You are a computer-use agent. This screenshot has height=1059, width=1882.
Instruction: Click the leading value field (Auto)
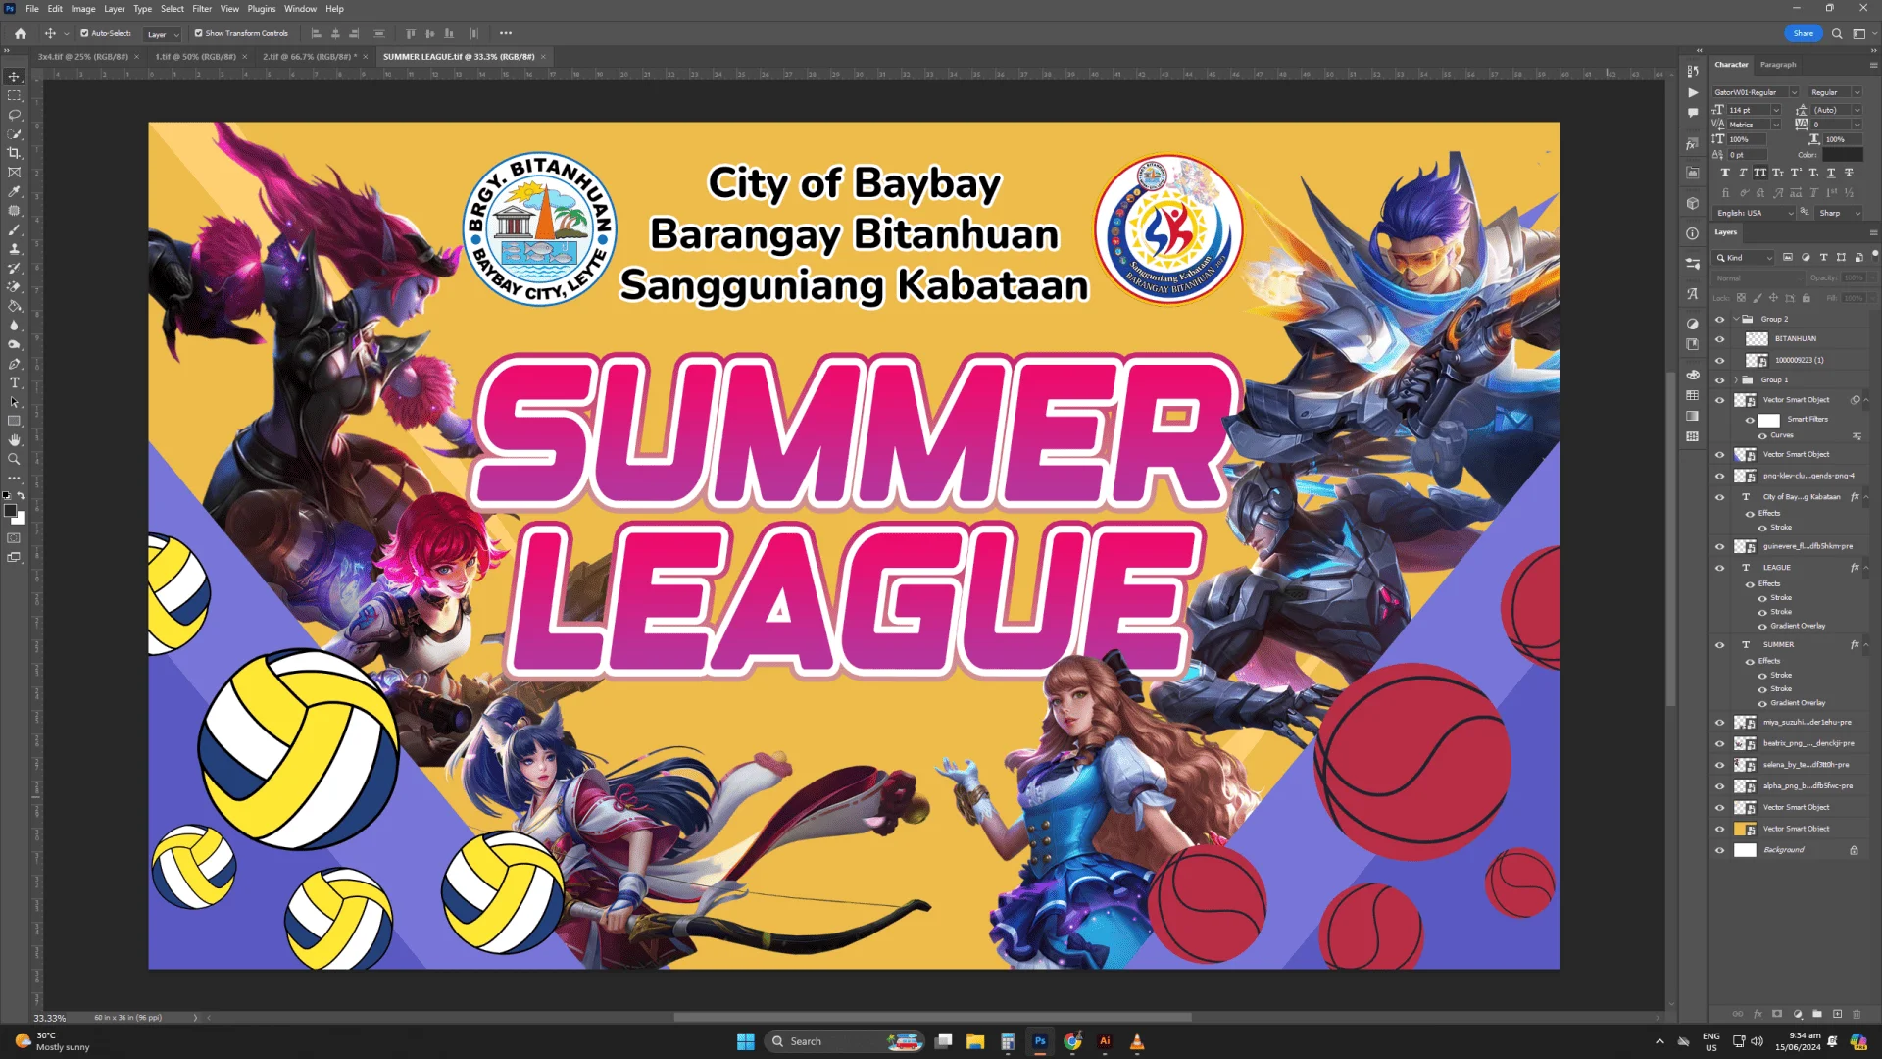pos(1830,110)
